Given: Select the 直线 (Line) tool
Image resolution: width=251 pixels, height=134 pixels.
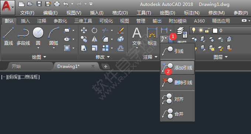Looking at the screenshot, I should coord(9,36).
